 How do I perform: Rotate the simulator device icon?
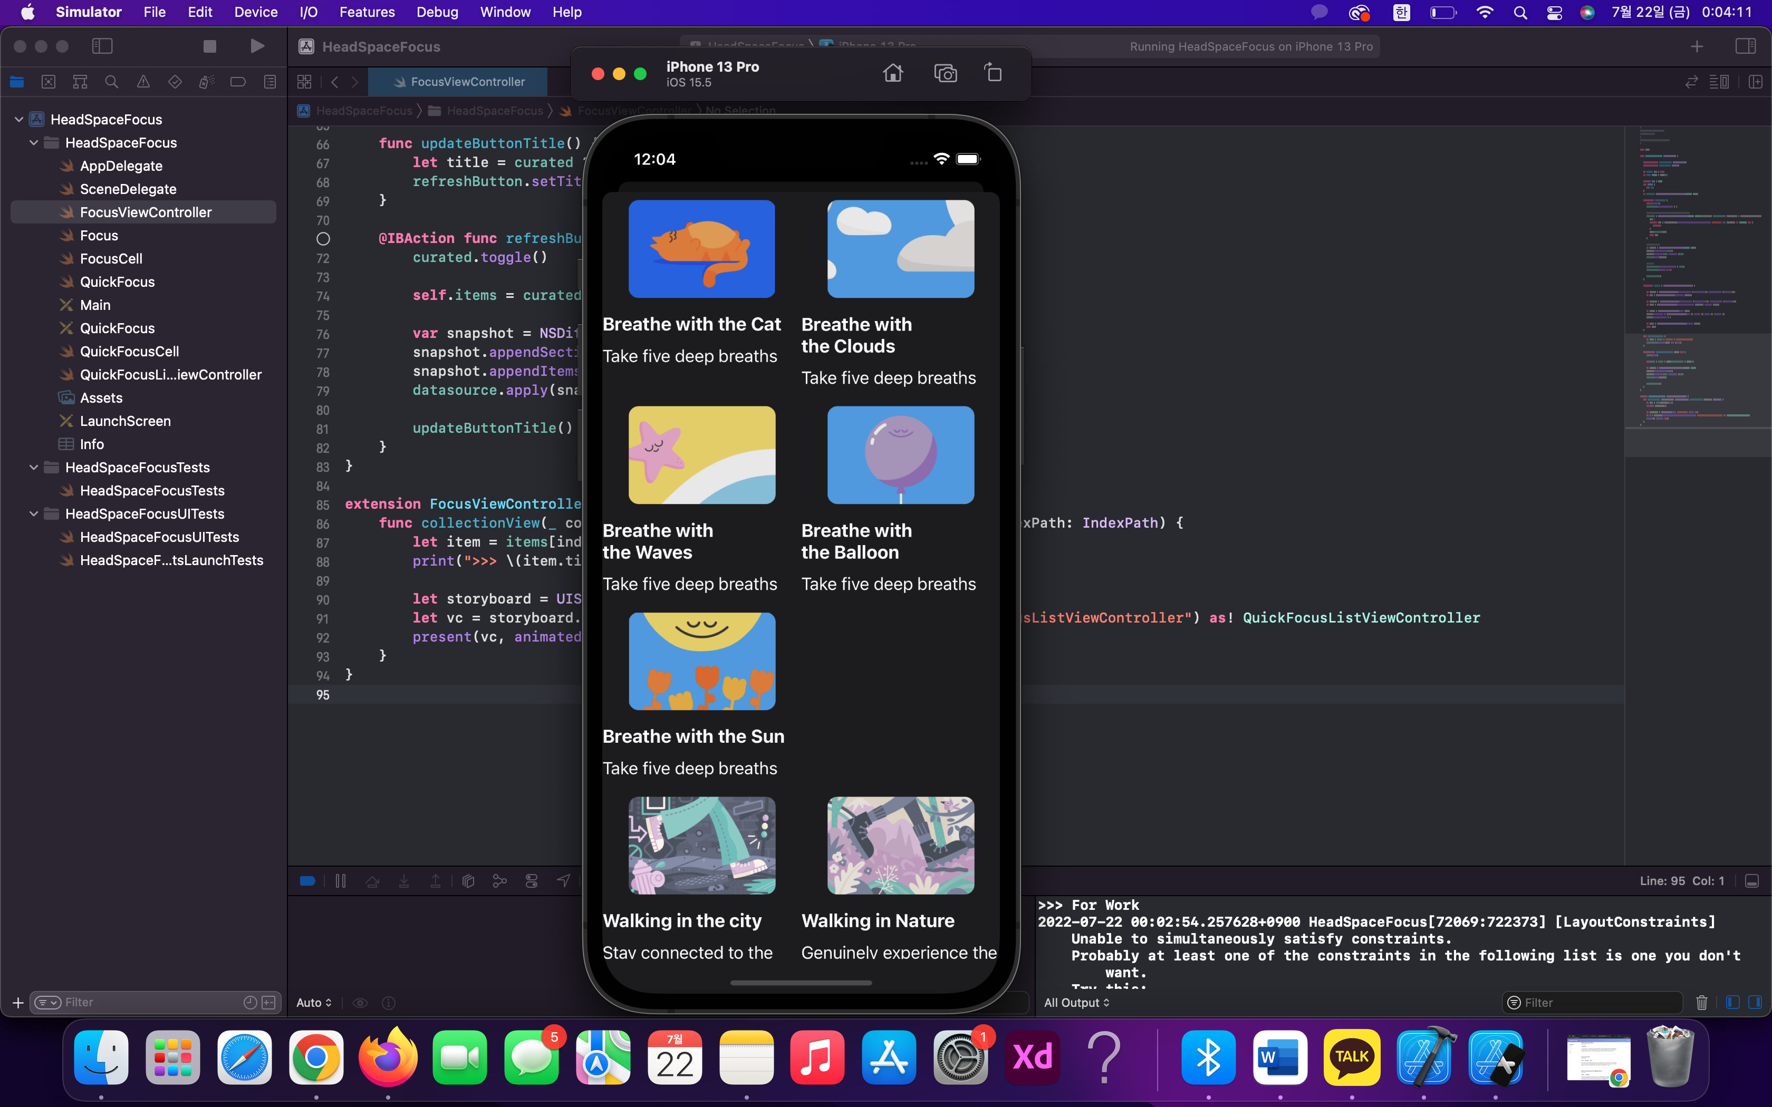[994, 73]
